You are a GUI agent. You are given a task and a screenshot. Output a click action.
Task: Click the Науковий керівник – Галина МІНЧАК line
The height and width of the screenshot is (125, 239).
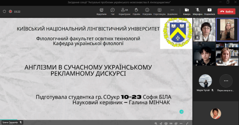[121, 103]
